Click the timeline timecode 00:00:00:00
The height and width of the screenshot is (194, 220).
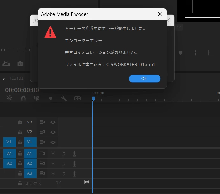[x=22, y=90]
